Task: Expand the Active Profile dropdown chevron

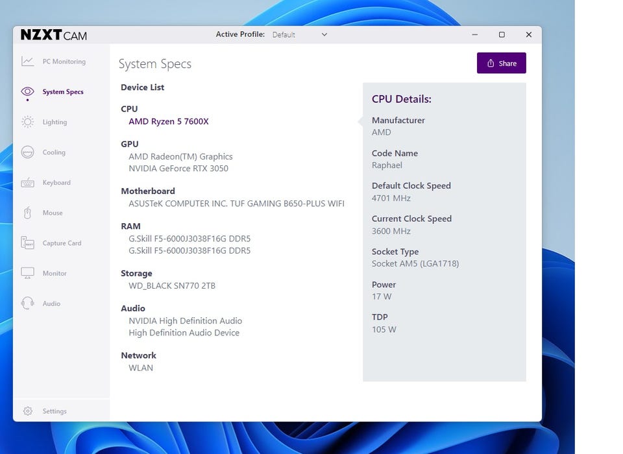Action: pyautogui.click(x=324, y=34)
